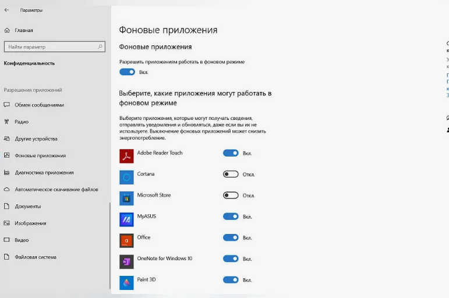Disable Adobe Reader Touch background toggle
449x298 pixels.
click(231, 153)
